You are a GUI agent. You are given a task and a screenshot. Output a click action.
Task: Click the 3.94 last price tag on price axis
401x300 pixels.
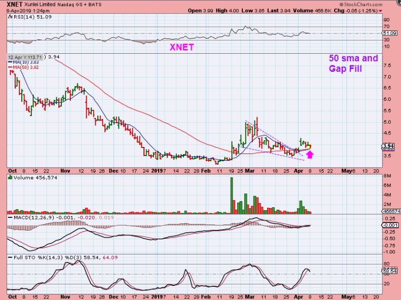(x=388, y=146)
